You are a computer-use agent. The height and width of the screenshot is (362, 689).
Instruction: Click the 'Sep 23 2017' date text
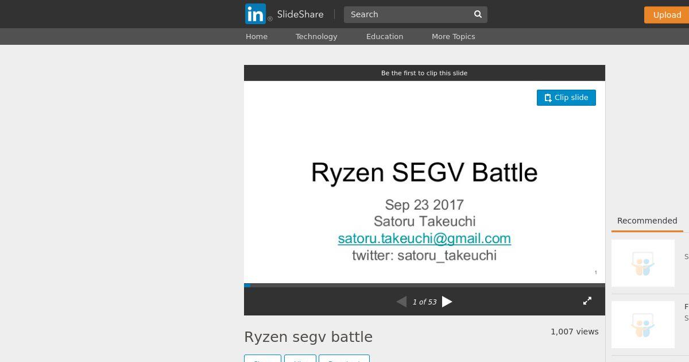(424, 205)
